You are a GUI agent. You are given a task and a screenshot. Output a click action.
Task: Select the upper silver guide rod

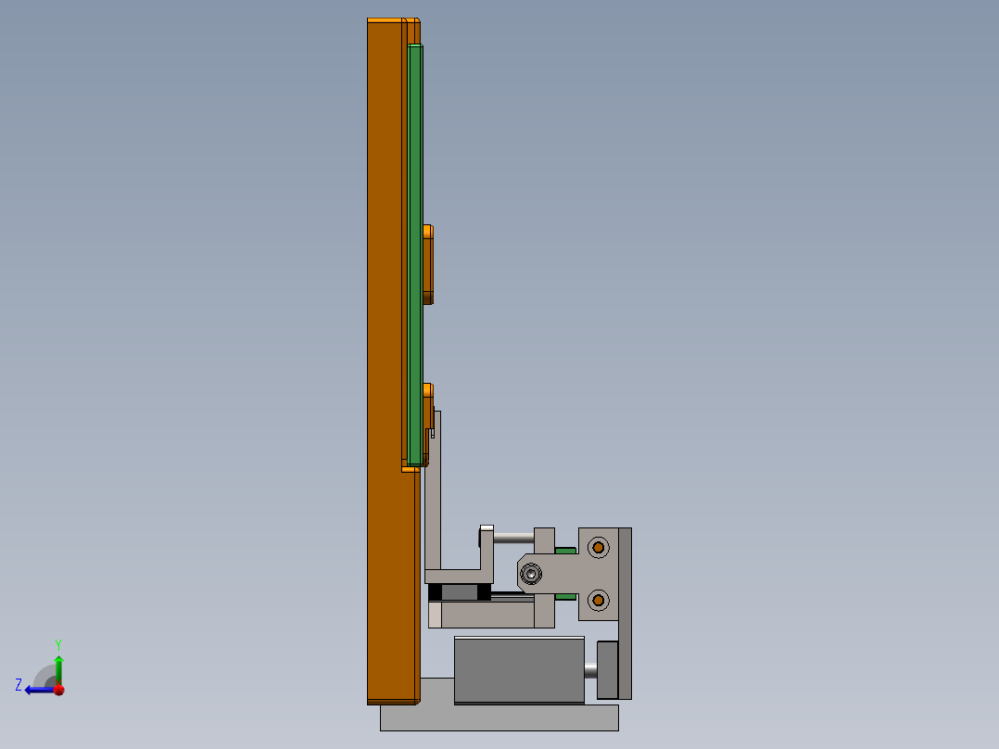click(x=513, y=538)
